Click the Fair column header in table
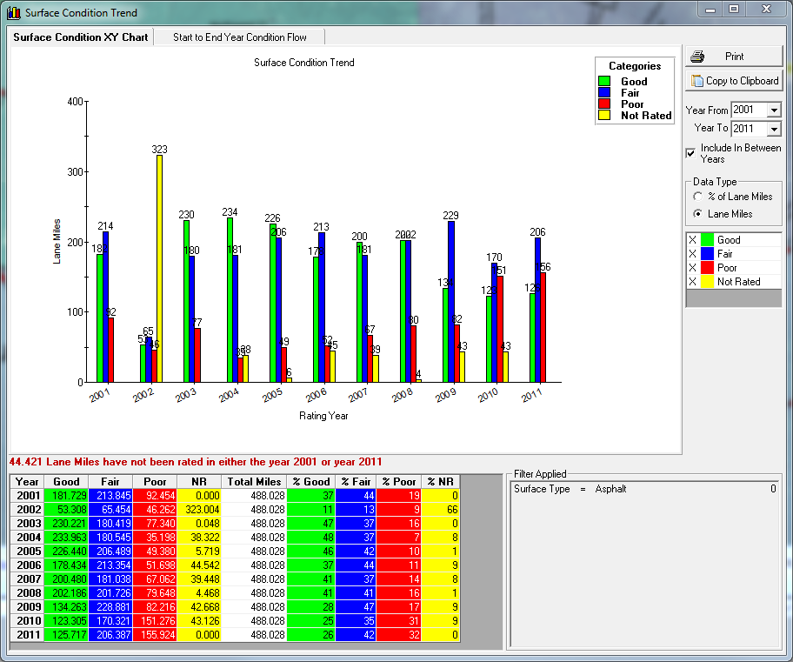The image size is (793, 662). 110,482
